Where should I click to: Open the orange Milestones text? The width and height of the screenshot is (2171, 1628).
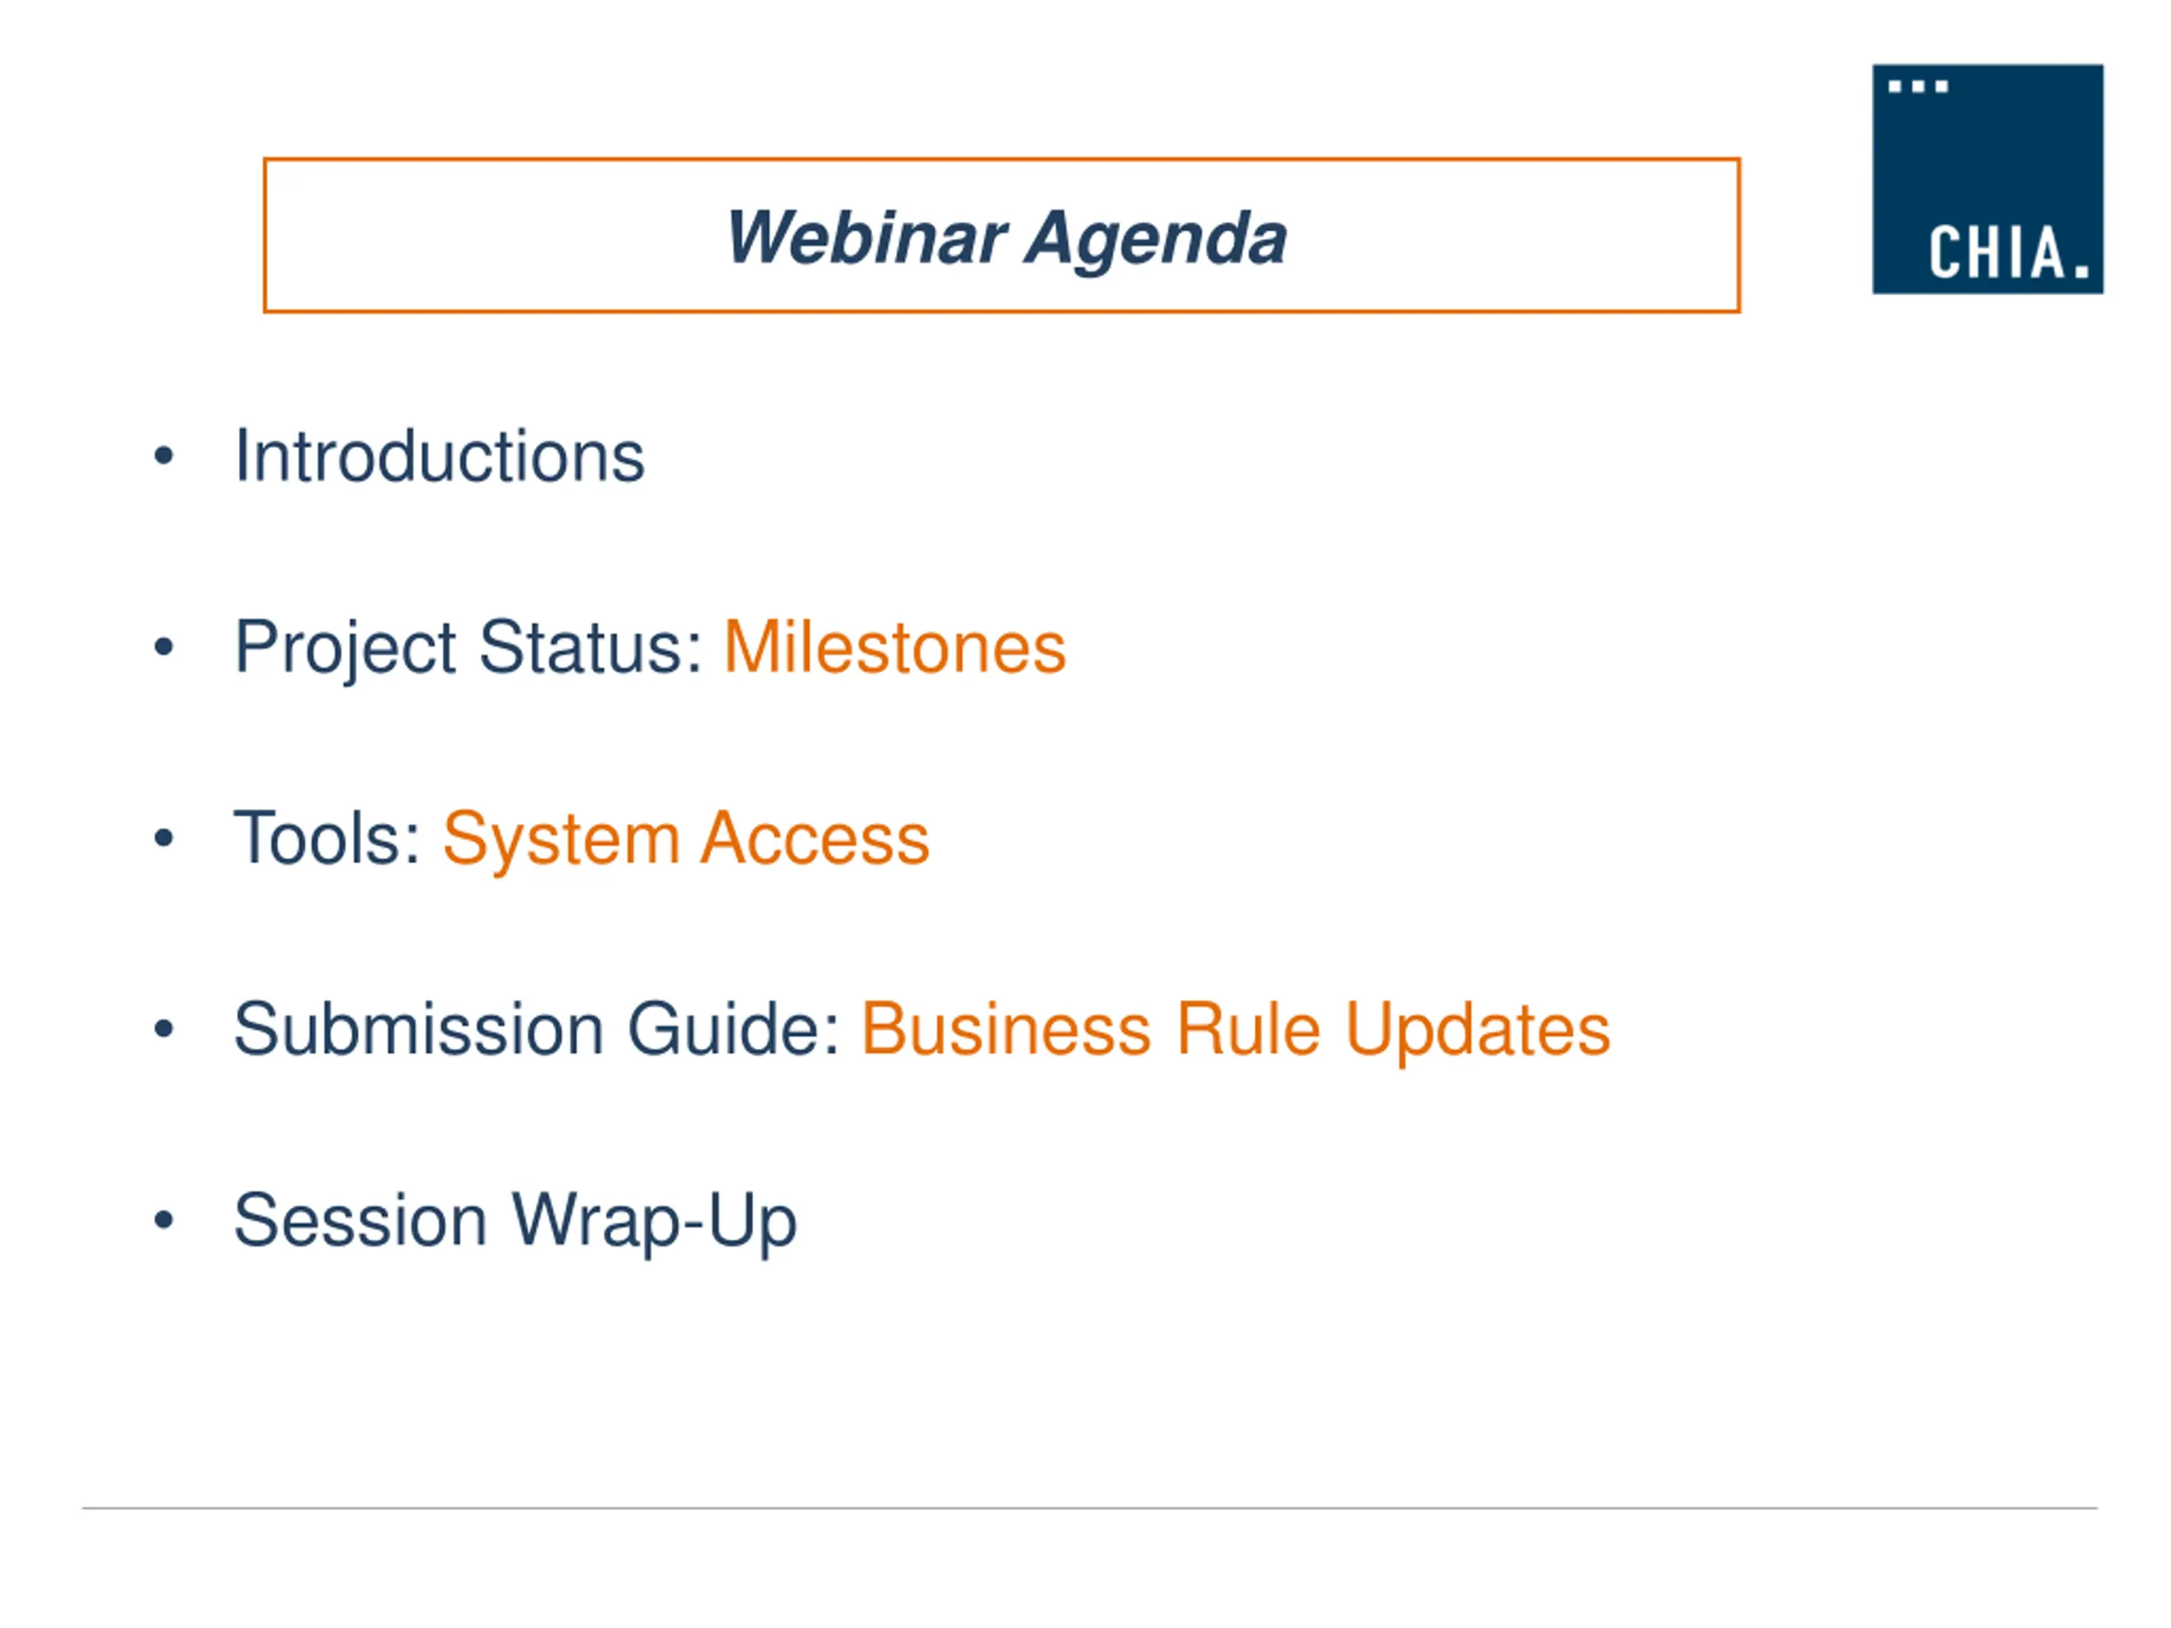(x=895, y=648)
